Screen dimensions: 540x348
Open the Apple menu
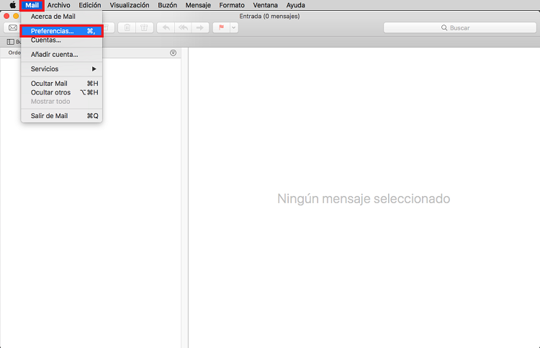13,5
